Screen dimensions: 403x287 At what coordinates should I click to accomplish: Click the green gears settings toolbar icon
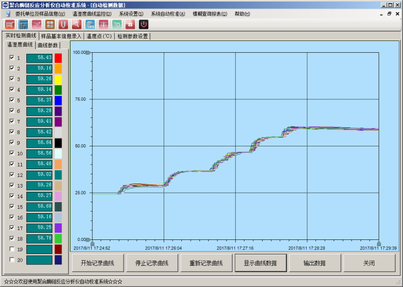pos(117,24)
